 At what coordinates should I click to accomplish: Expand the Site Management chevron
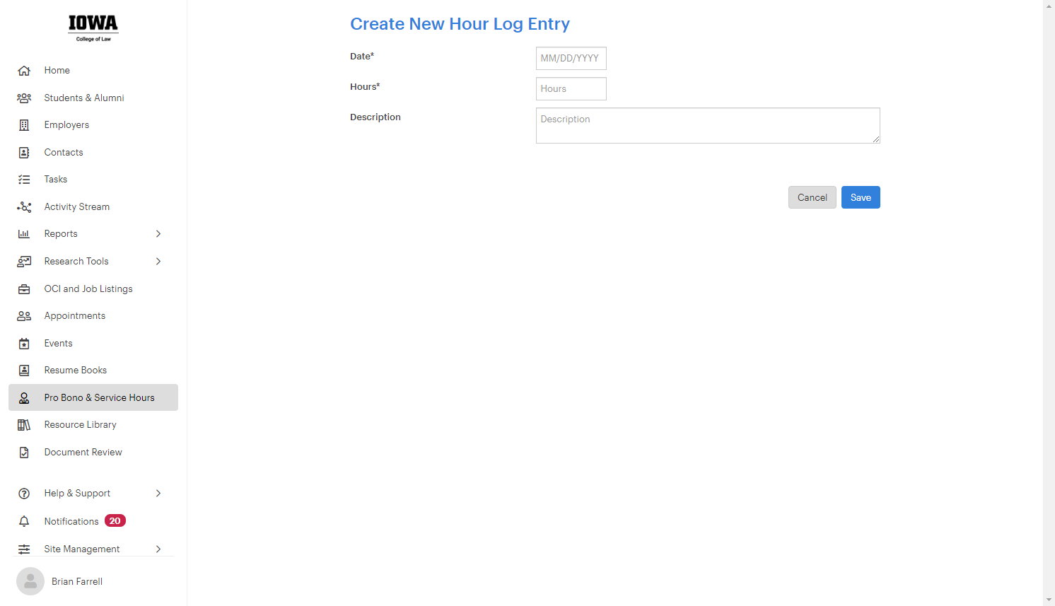pos(158,549)
